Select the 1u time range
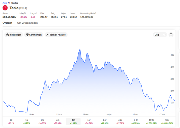This screenshot has width=180, height=128. pos(26,121)
